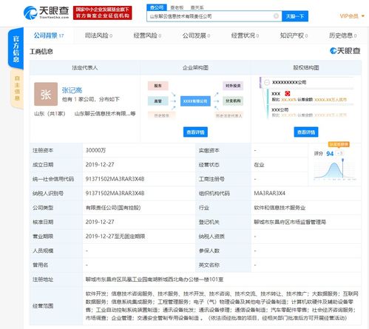
Task: Select the 自主信息 side tab
Action: [17, 88]
